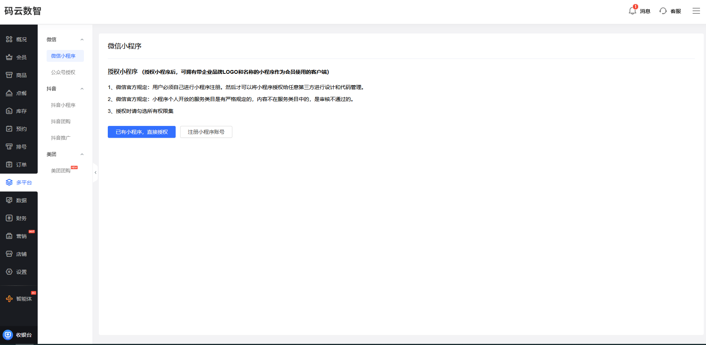Click the 收银台 cashier icon
The height and width of the screenshot is (345, 706).
point(8,335)
